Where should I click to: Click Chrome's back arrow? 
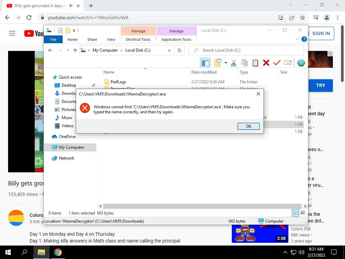(7, 18)
